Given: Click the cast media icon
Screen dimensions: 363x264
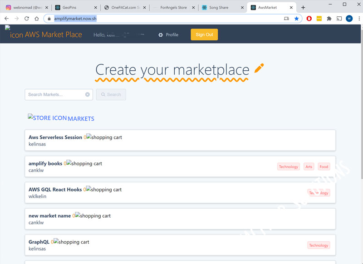Looking at the screenshot, I should (339, 19).
